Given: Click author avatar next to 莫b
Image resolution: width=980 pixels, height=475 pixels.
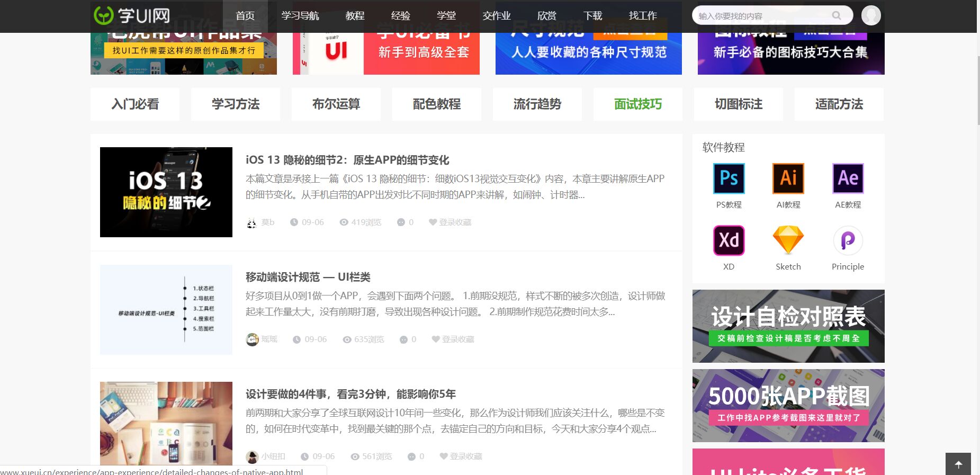Looking at the screenshot, I should (251, 222).
